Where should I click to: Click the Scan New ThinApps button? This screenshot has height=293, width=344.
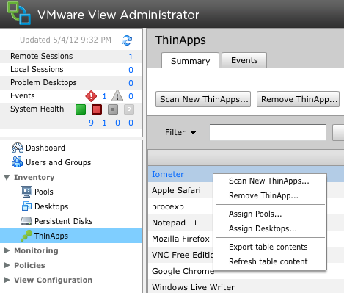coord(203,99)
